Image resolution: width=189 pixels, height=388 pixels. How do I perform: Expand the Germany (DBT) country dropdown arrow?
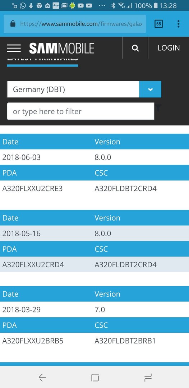coord(150,89)
